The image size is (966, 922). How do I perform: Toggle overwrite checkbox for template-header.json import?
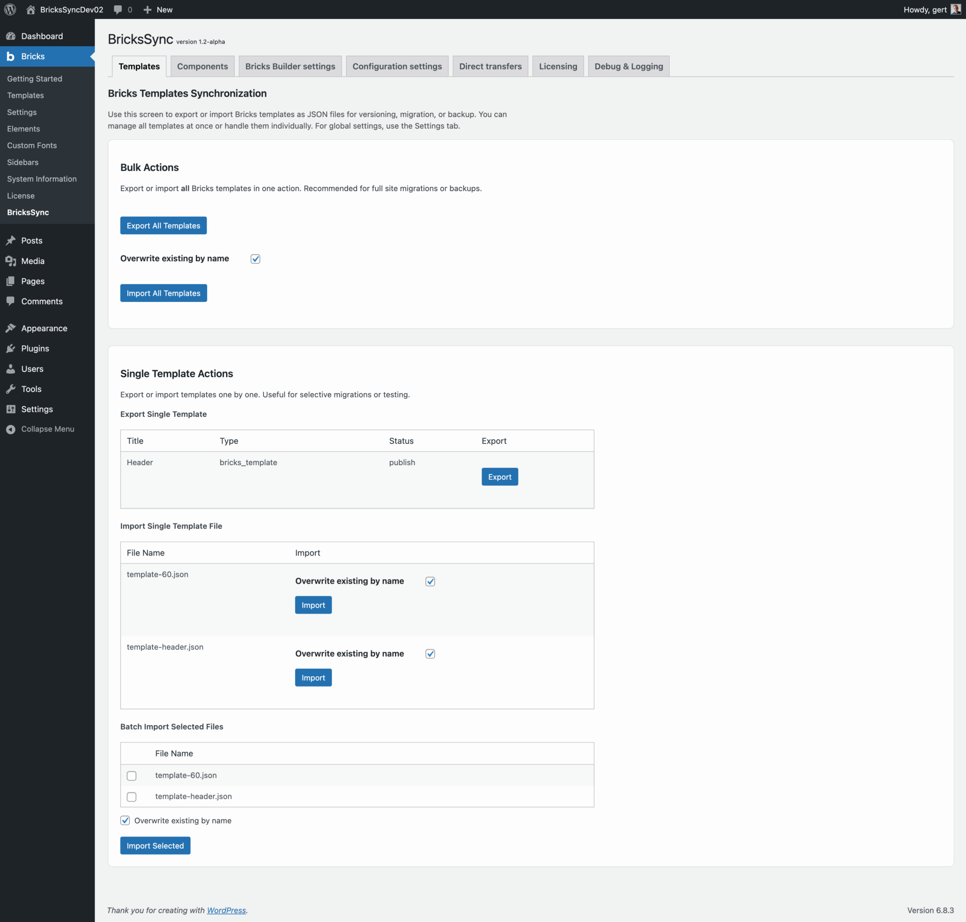tap(430, 654)
